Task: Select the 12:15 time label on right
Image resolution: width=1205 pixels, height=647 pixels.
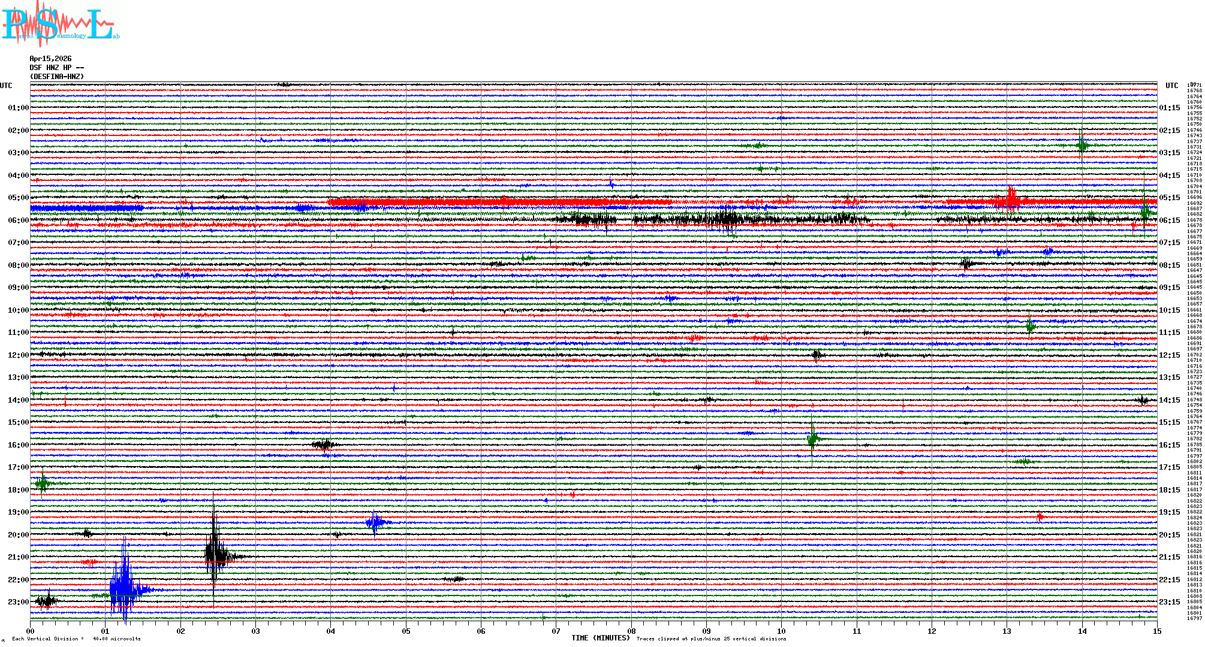Action: coord(1169,355)
